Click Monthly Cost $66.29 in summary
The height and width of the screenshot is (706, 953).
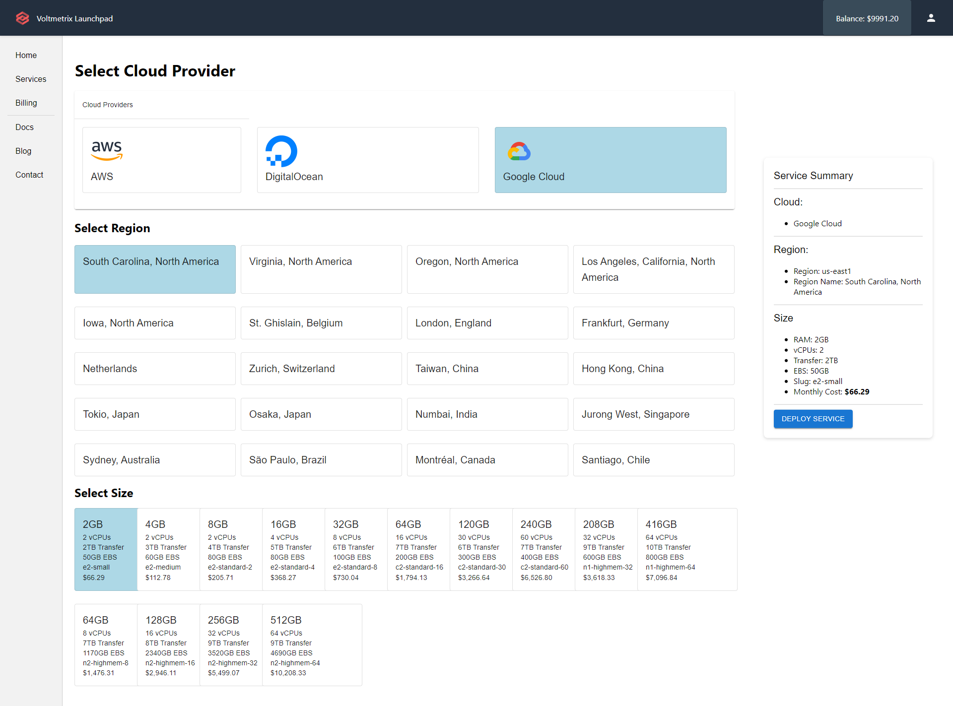point(831,392)
